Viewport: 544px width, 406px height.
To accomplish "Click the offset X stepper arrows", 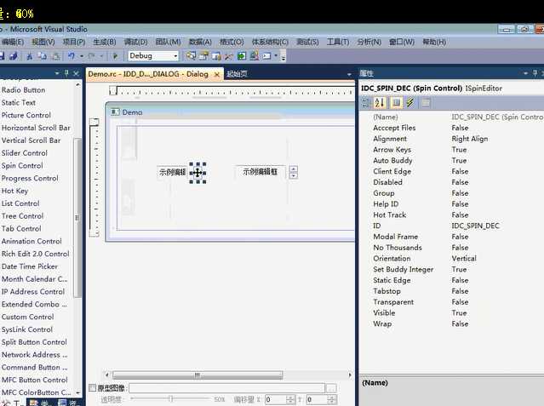I will [x=291, y=400].
